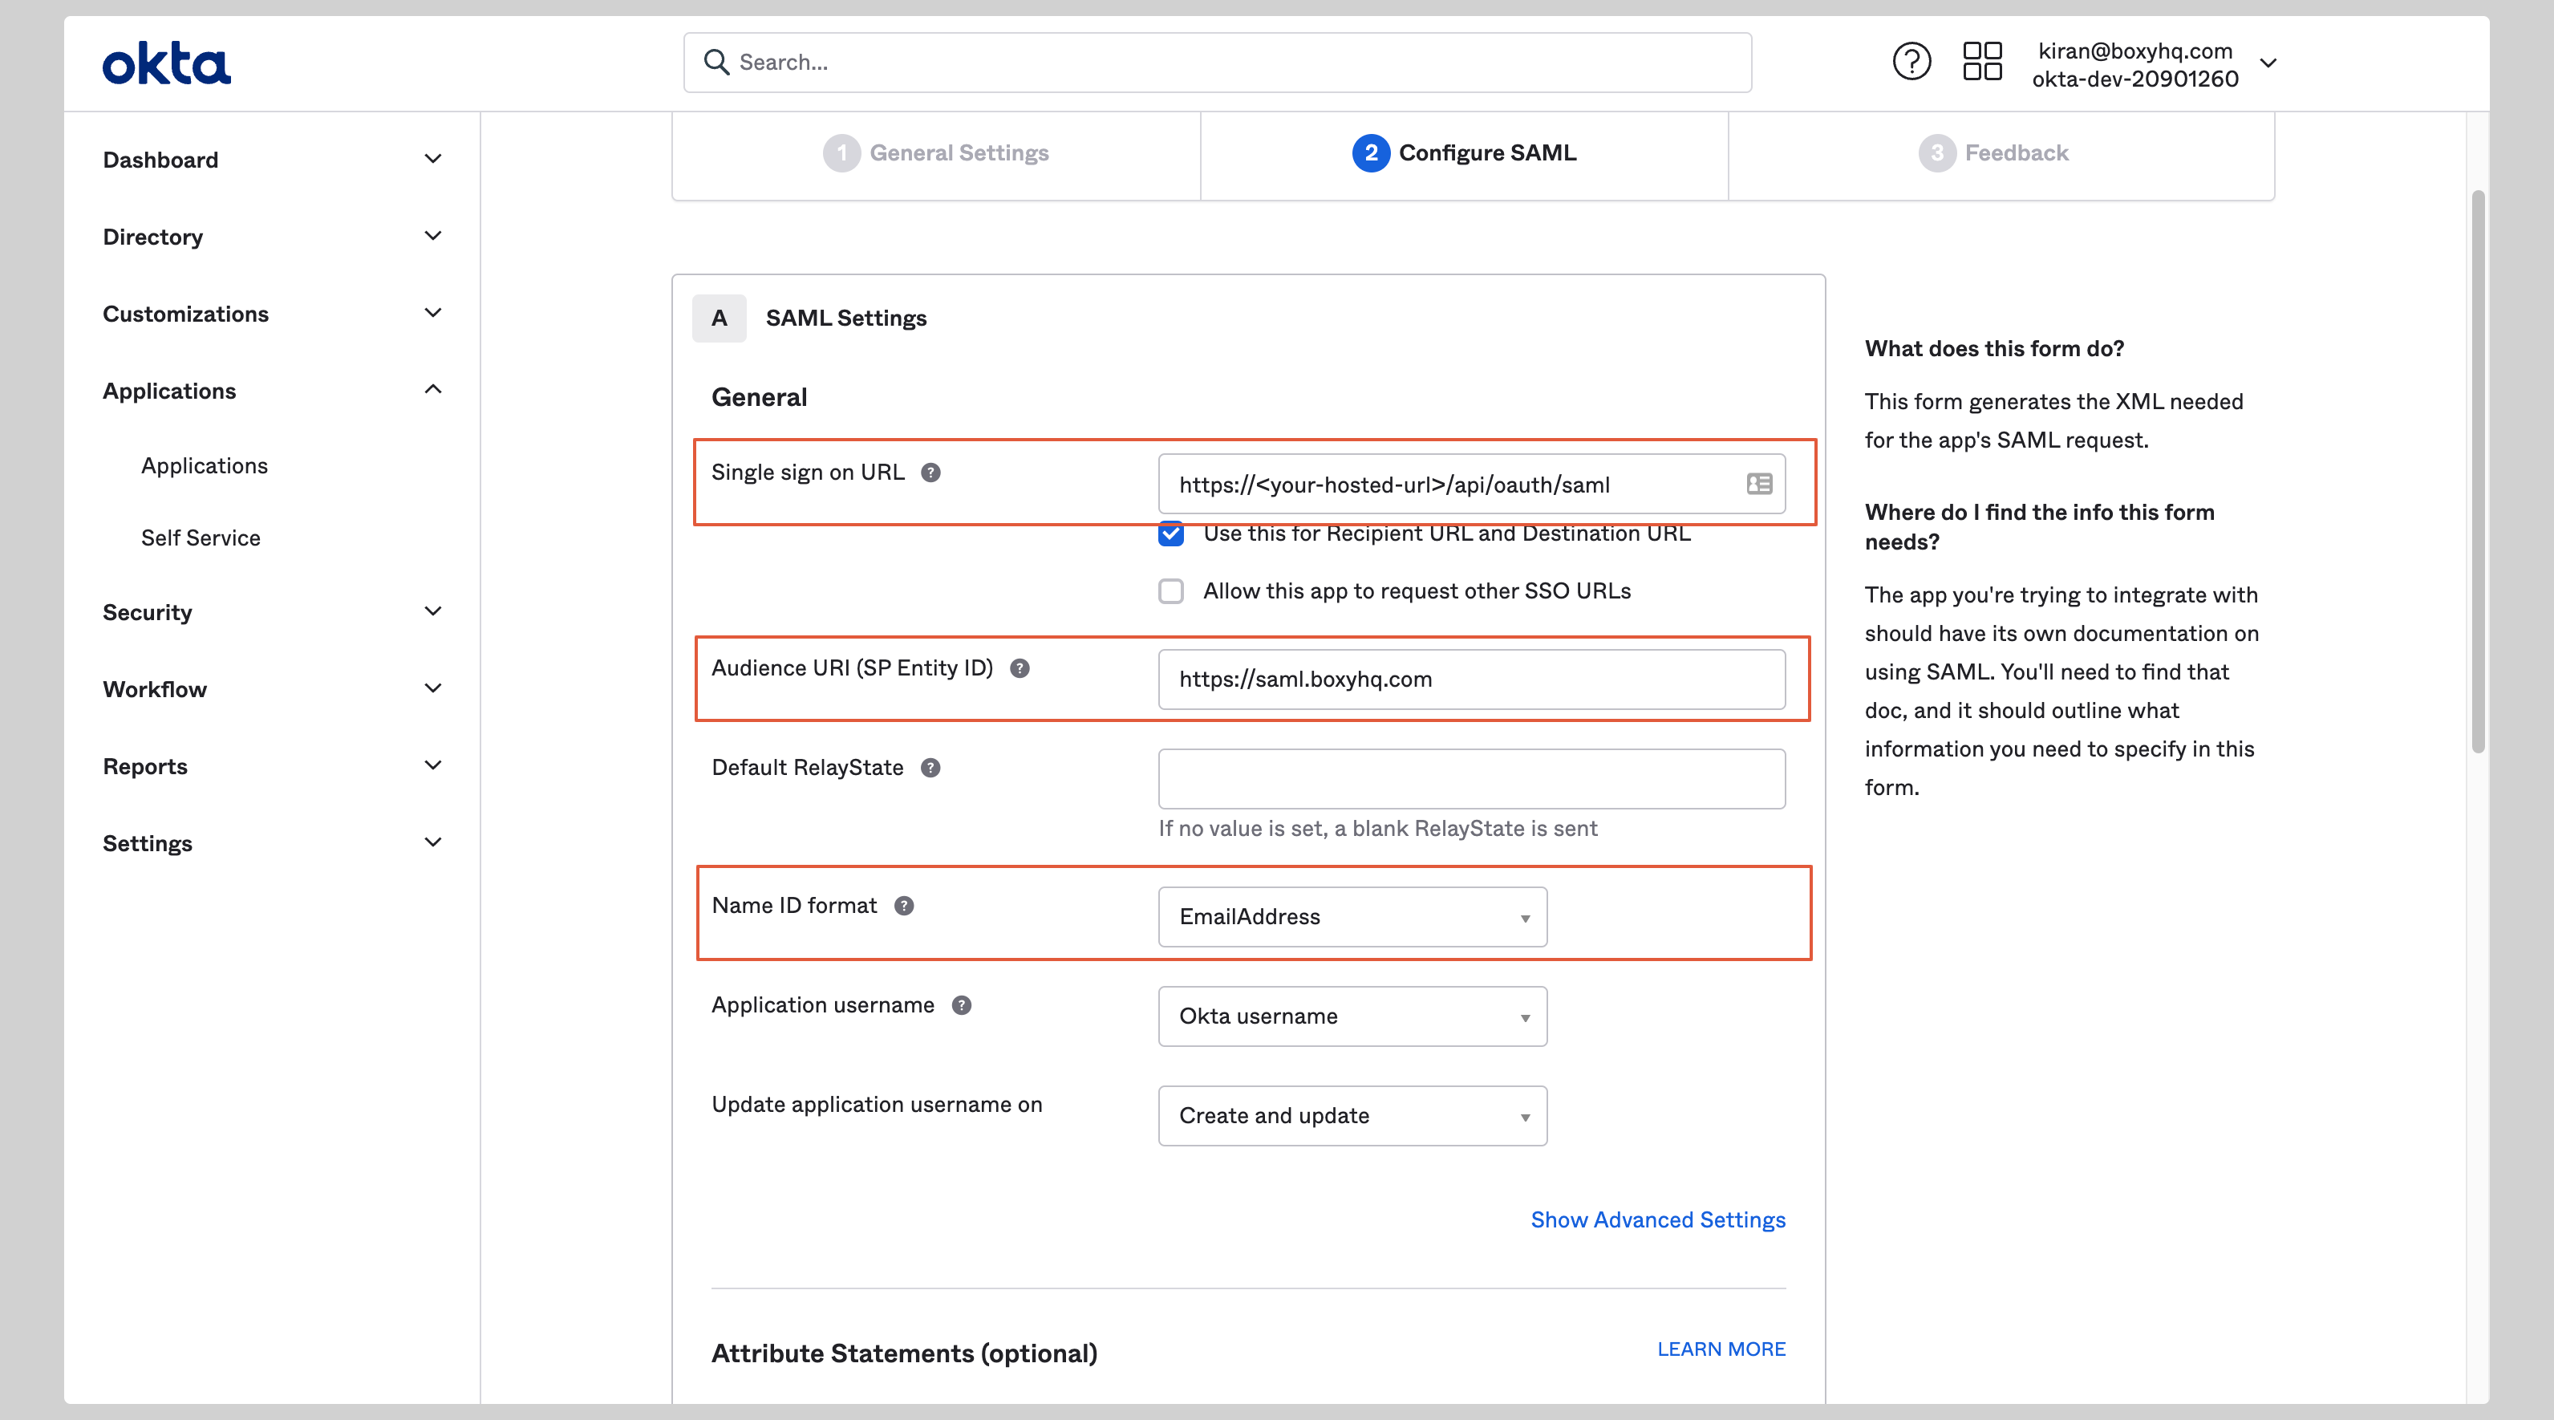Click Show Advanced Settings

[x=1656, y=1219]
